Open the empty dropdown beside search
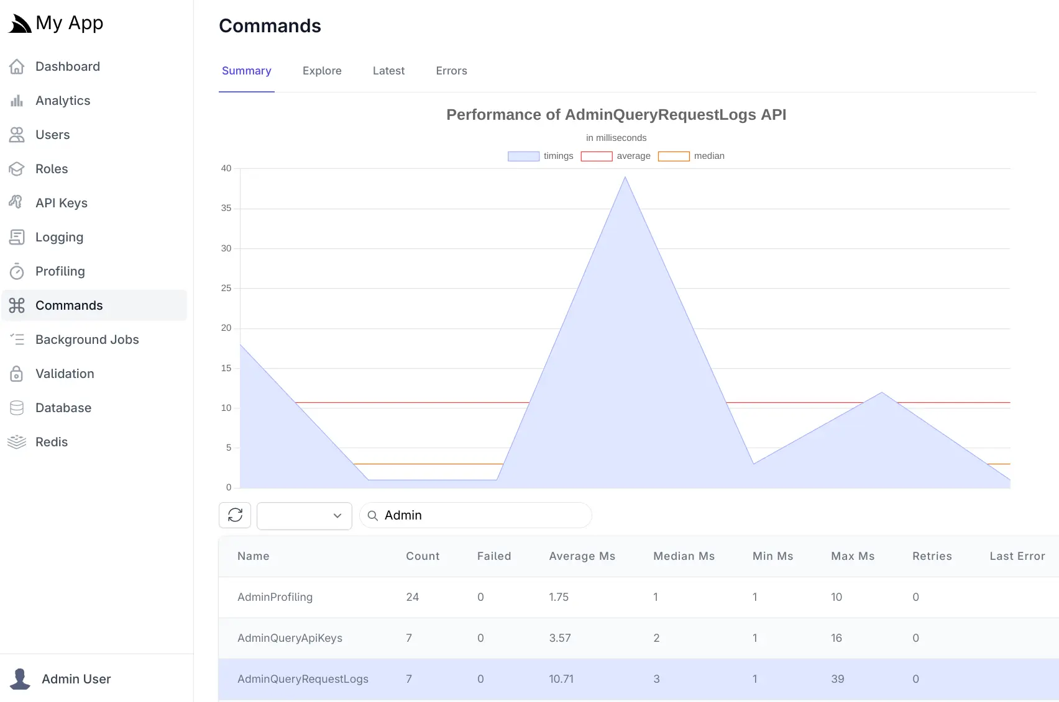 click(x=304, y=516)
